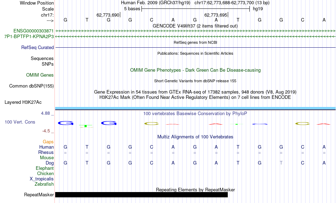
Task: Click the Common dbSNP(155) label
Action: (x=31, y=86)
